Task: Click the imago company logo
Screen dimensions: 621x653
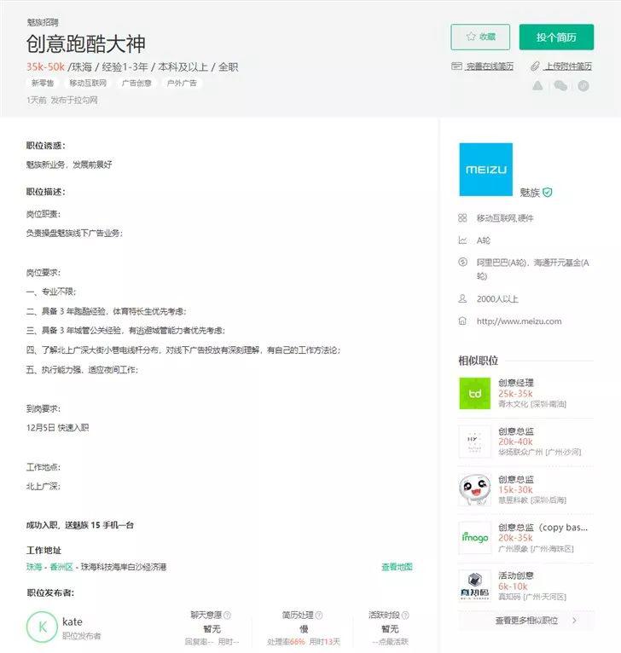Action: click(475, 538)
